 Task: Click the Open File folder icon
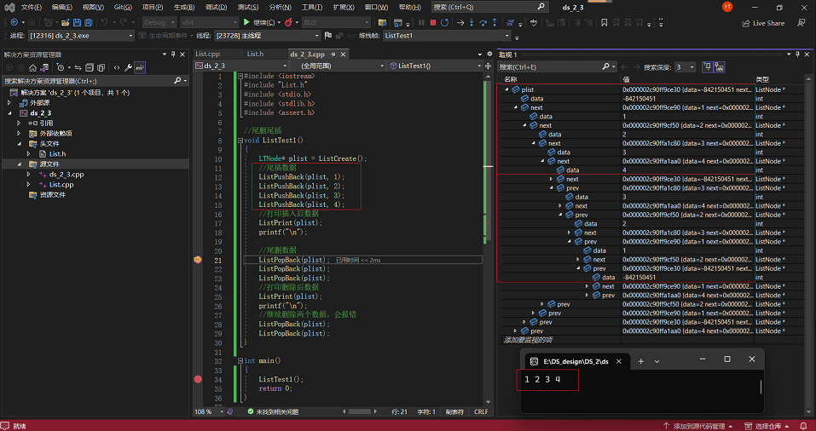point(65,22)
